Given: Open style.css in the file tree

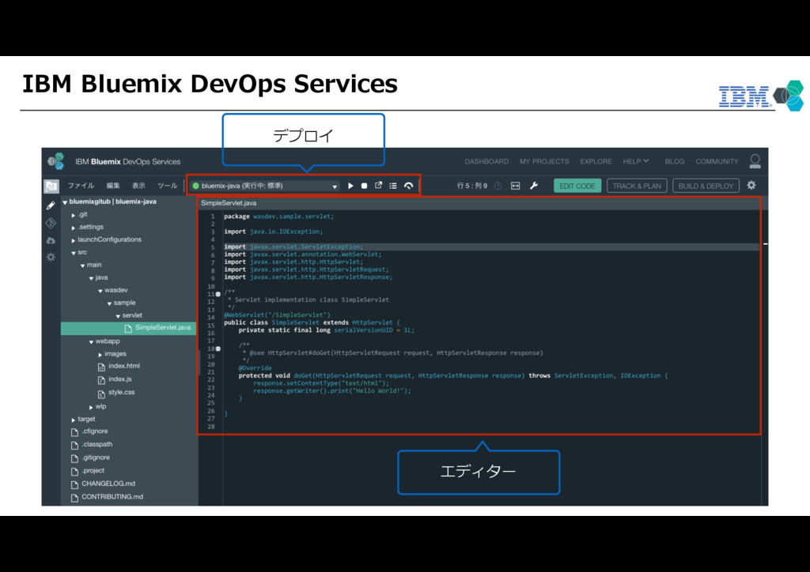Looking at the screenshot, I should (x=121, y=393).
